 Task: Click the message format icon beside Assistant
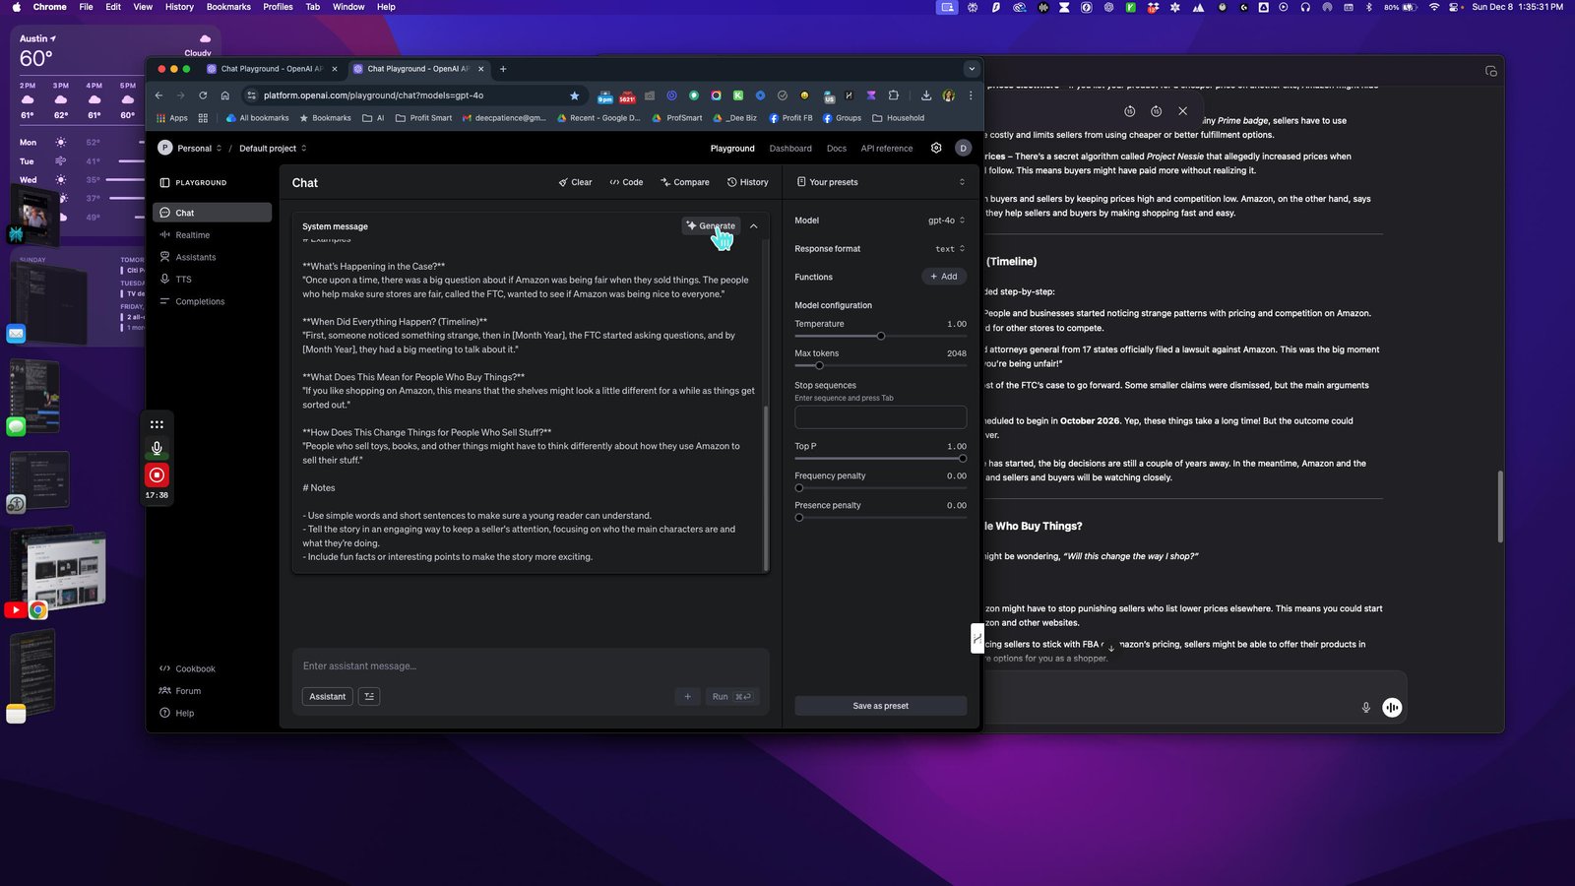[369, 696]
